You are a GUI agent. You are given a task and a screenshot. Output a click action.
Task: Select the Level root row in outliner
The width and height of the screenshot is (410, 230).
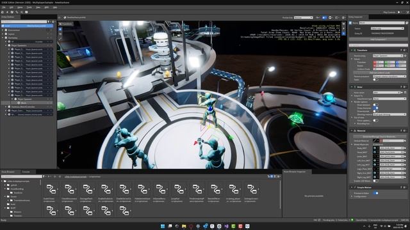click(27, 26)
